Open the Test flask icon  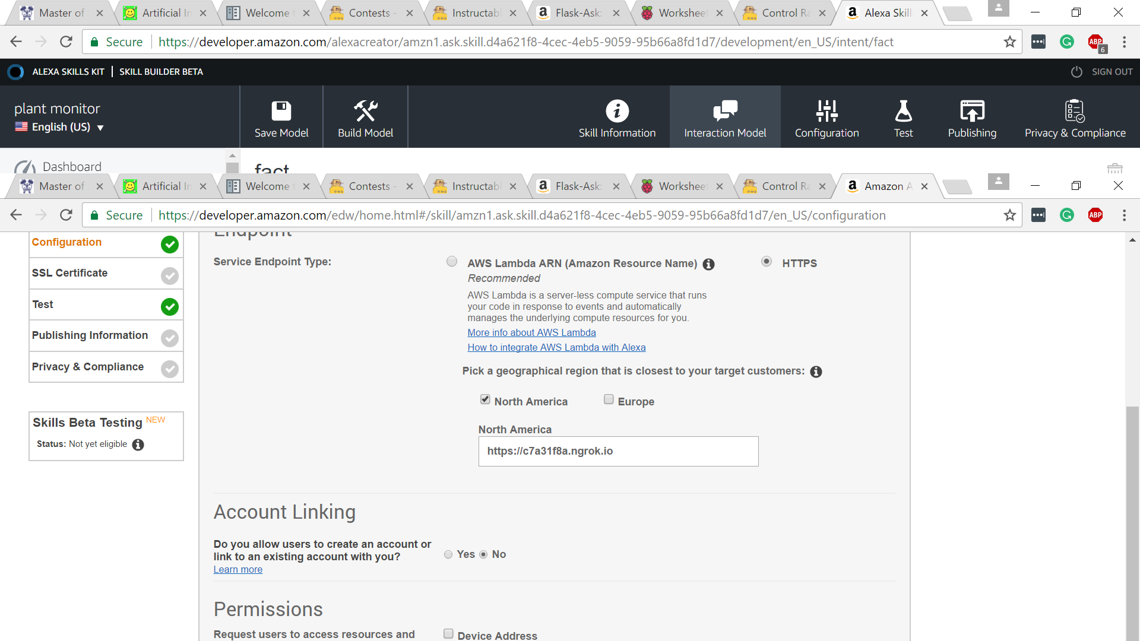click(903, 111)
